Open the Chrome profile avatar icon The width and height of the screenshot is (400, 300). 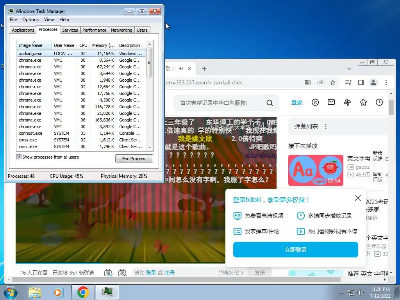[x=373, y=82]
